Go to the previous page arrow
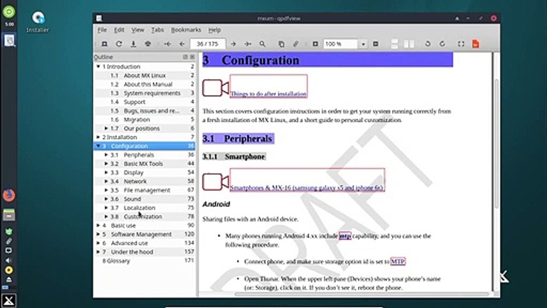The width and height of the screenshot is (547, 308). pos(182,44)
